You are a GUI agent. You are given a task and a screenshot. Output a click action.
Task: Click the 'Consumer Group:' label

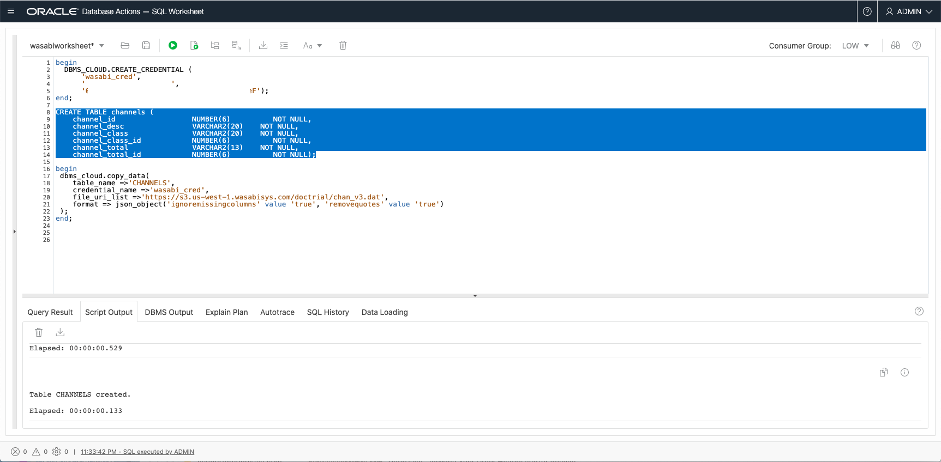800,46
